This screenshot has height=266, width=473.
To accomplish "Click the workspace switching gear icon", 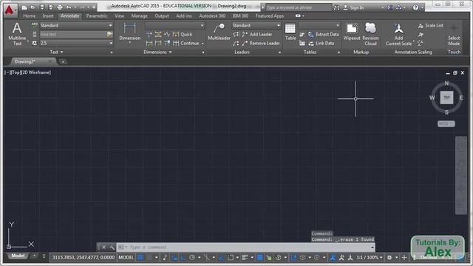I will tap(389, 257).
